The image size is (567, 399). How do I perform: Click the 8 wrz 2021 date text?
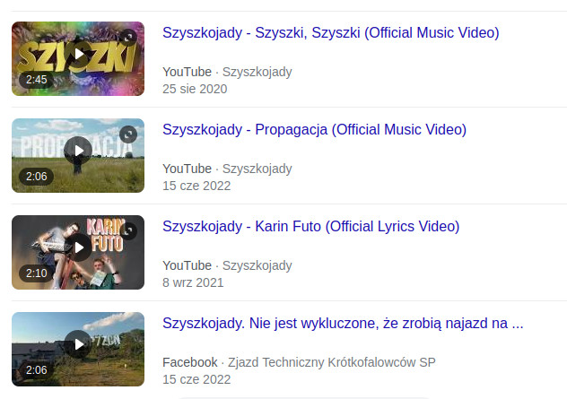tap(193, 282)
